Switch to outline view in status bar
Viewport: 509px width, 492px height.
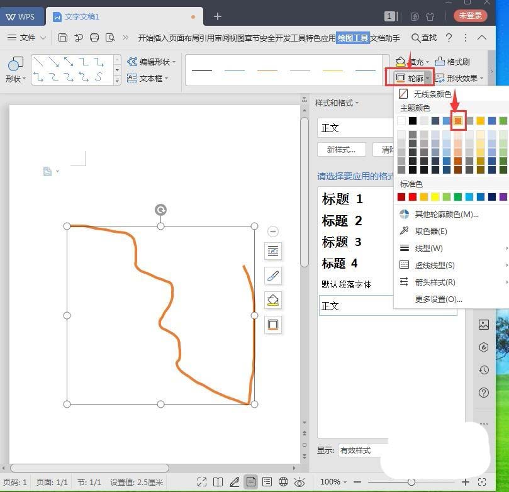[x=267, y=483]
